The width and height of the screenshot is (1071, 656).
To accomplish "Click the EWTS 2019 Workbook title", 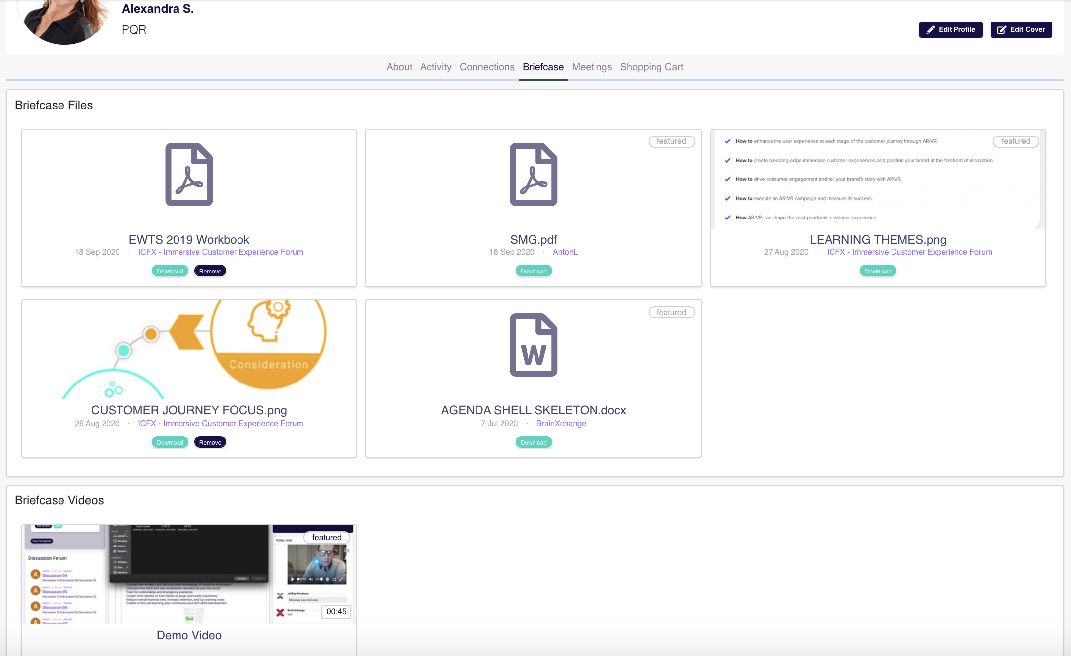I will click(189, 240).
